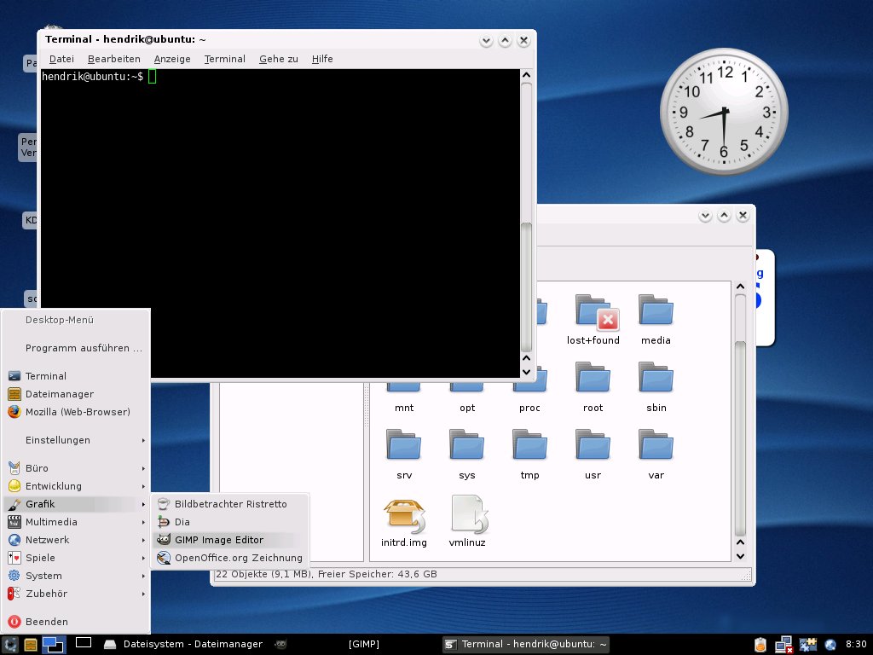Image resolution: width=873 pixels, height=655 pixels.
Task: Expand the Einstellungen submenu
Action: coord(76,440)
